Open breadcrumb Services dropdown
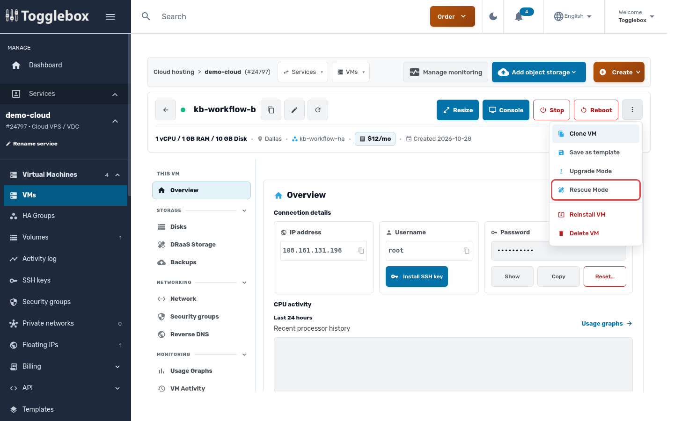 pyautogui.click(x=303, y=72)
